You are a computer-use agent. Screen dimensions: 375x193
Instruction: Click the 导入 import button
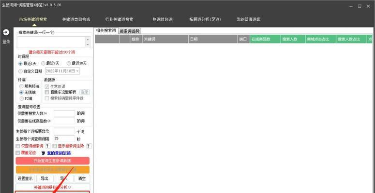63,179
